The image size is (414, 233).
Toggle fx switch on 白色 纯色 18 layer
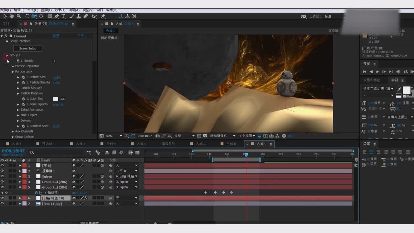86,198
